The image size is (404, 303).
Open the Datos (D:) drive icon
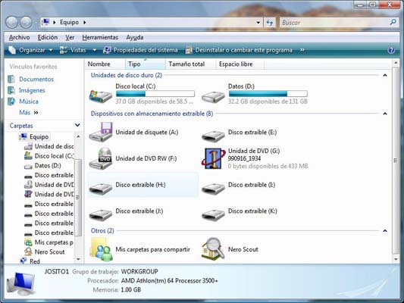(213, 97)
